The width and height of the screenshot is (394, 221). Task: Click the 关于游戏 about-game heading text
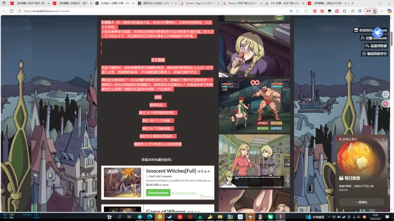point(158,60)
